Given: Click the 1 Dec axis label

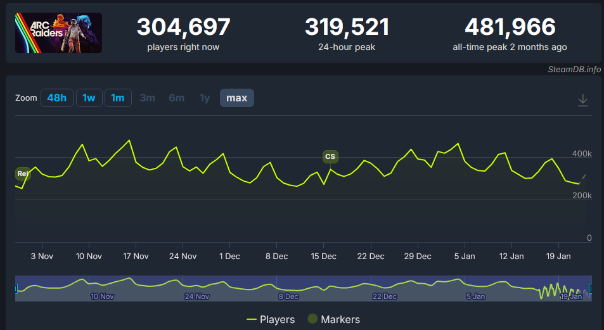Looking at the screenshot, I should point(229,256).
